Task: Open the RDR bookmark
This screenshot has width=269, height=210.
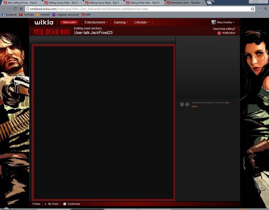Action: pyautogui.click(x=86, y=15)
